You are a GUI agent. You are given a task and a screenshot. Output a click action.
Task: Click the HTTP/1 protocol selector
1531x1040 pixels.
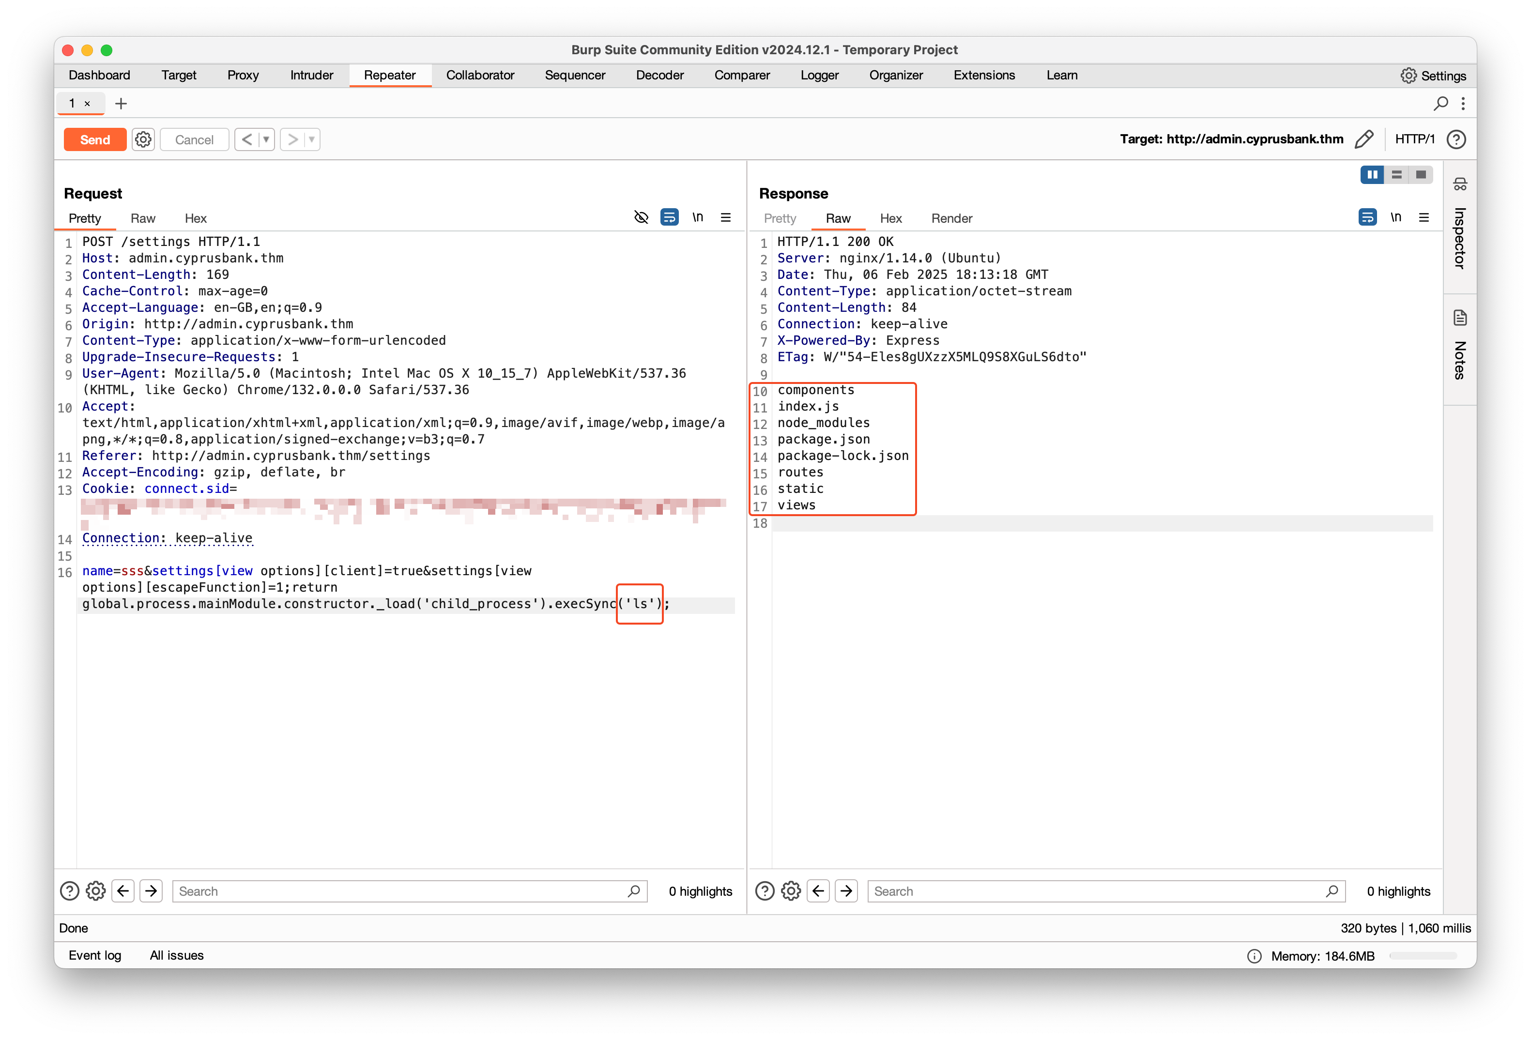[x=1415, y=139]
